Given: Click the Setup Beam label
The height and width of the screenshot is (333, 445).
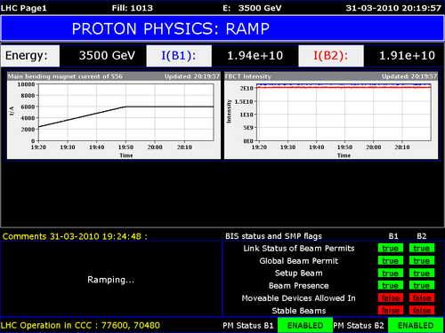Looking at the screenshot, I should pos(299,274).
